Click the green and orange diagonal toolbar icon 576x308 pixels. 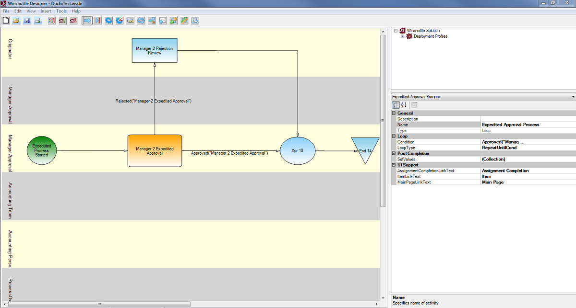click(184, 21)
